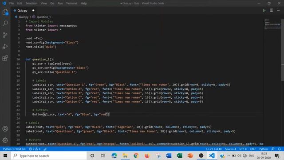
Task: Run Python file with the play button
Action: pos(264,11)
